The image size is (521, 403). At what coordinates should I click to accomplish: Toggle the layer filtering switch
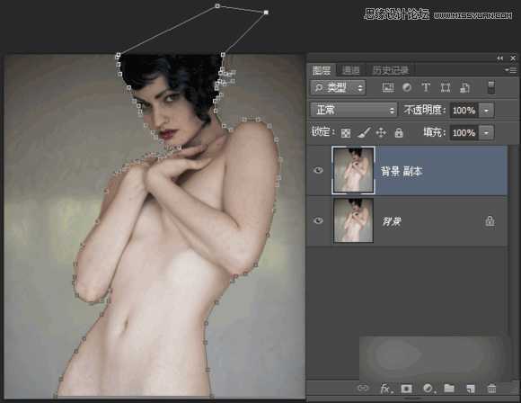click(x=491, y=87)
